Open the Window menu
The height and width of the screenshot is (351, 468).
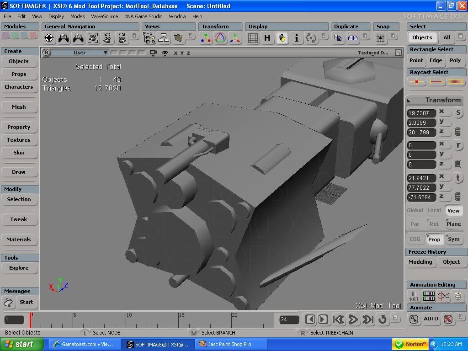178,16
